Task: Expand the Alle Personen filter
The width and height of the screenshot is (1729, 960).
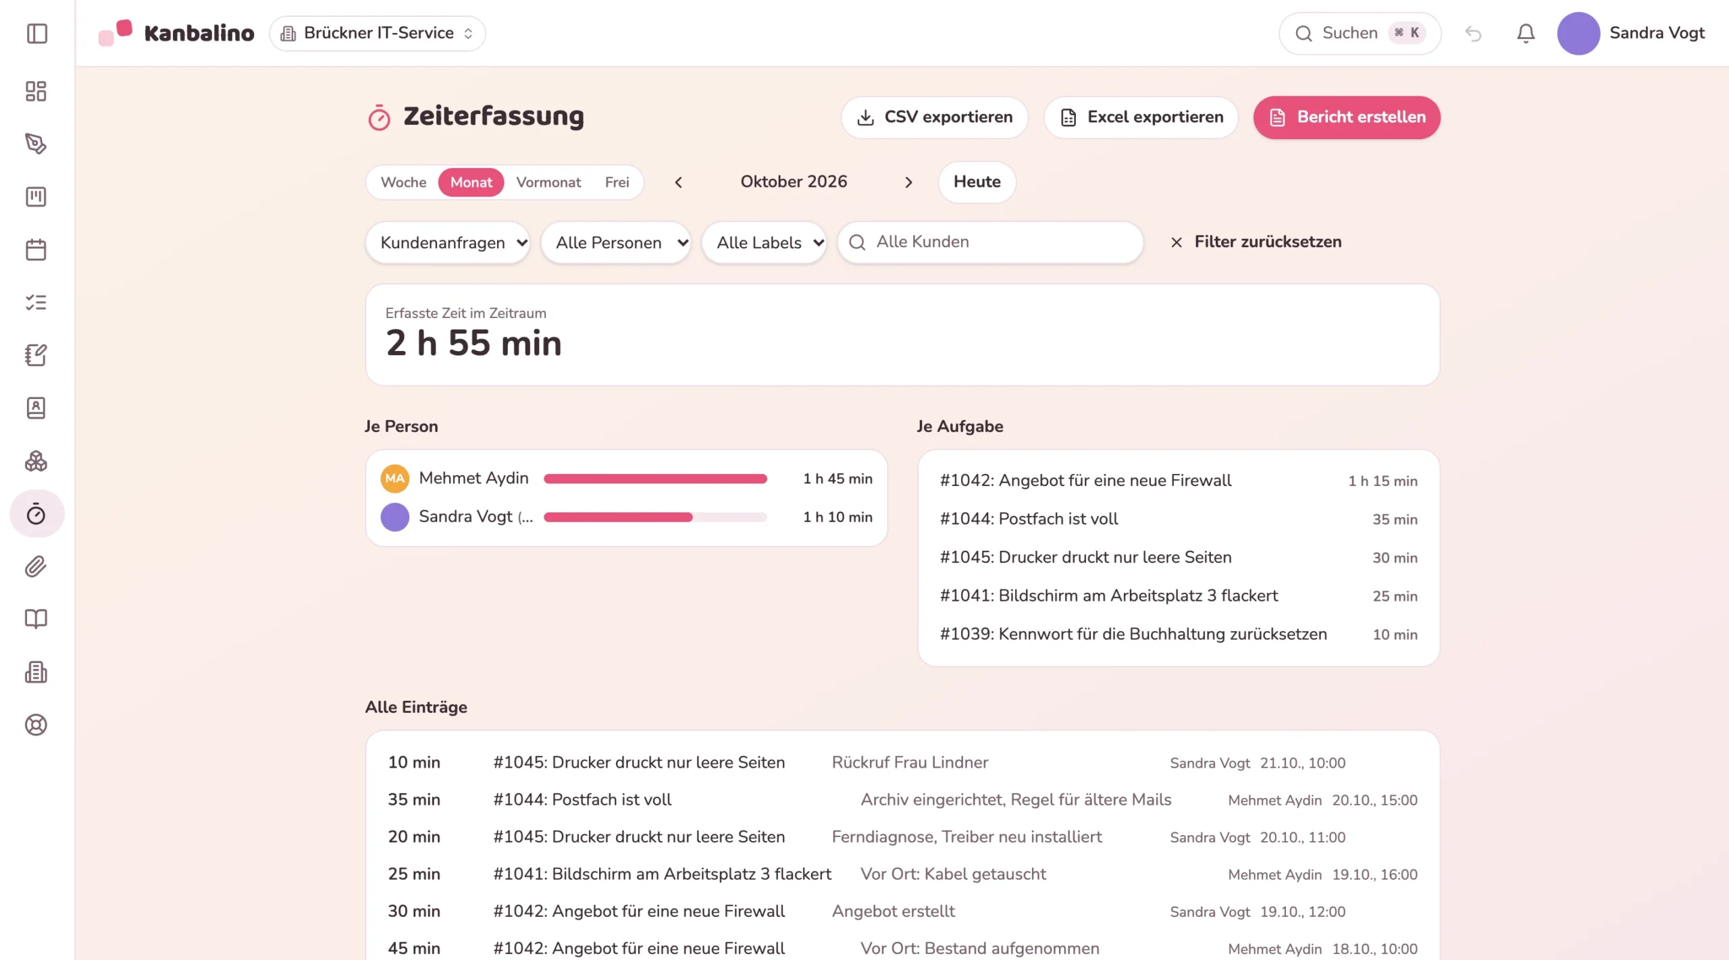Action: click(x=616, y=242)
